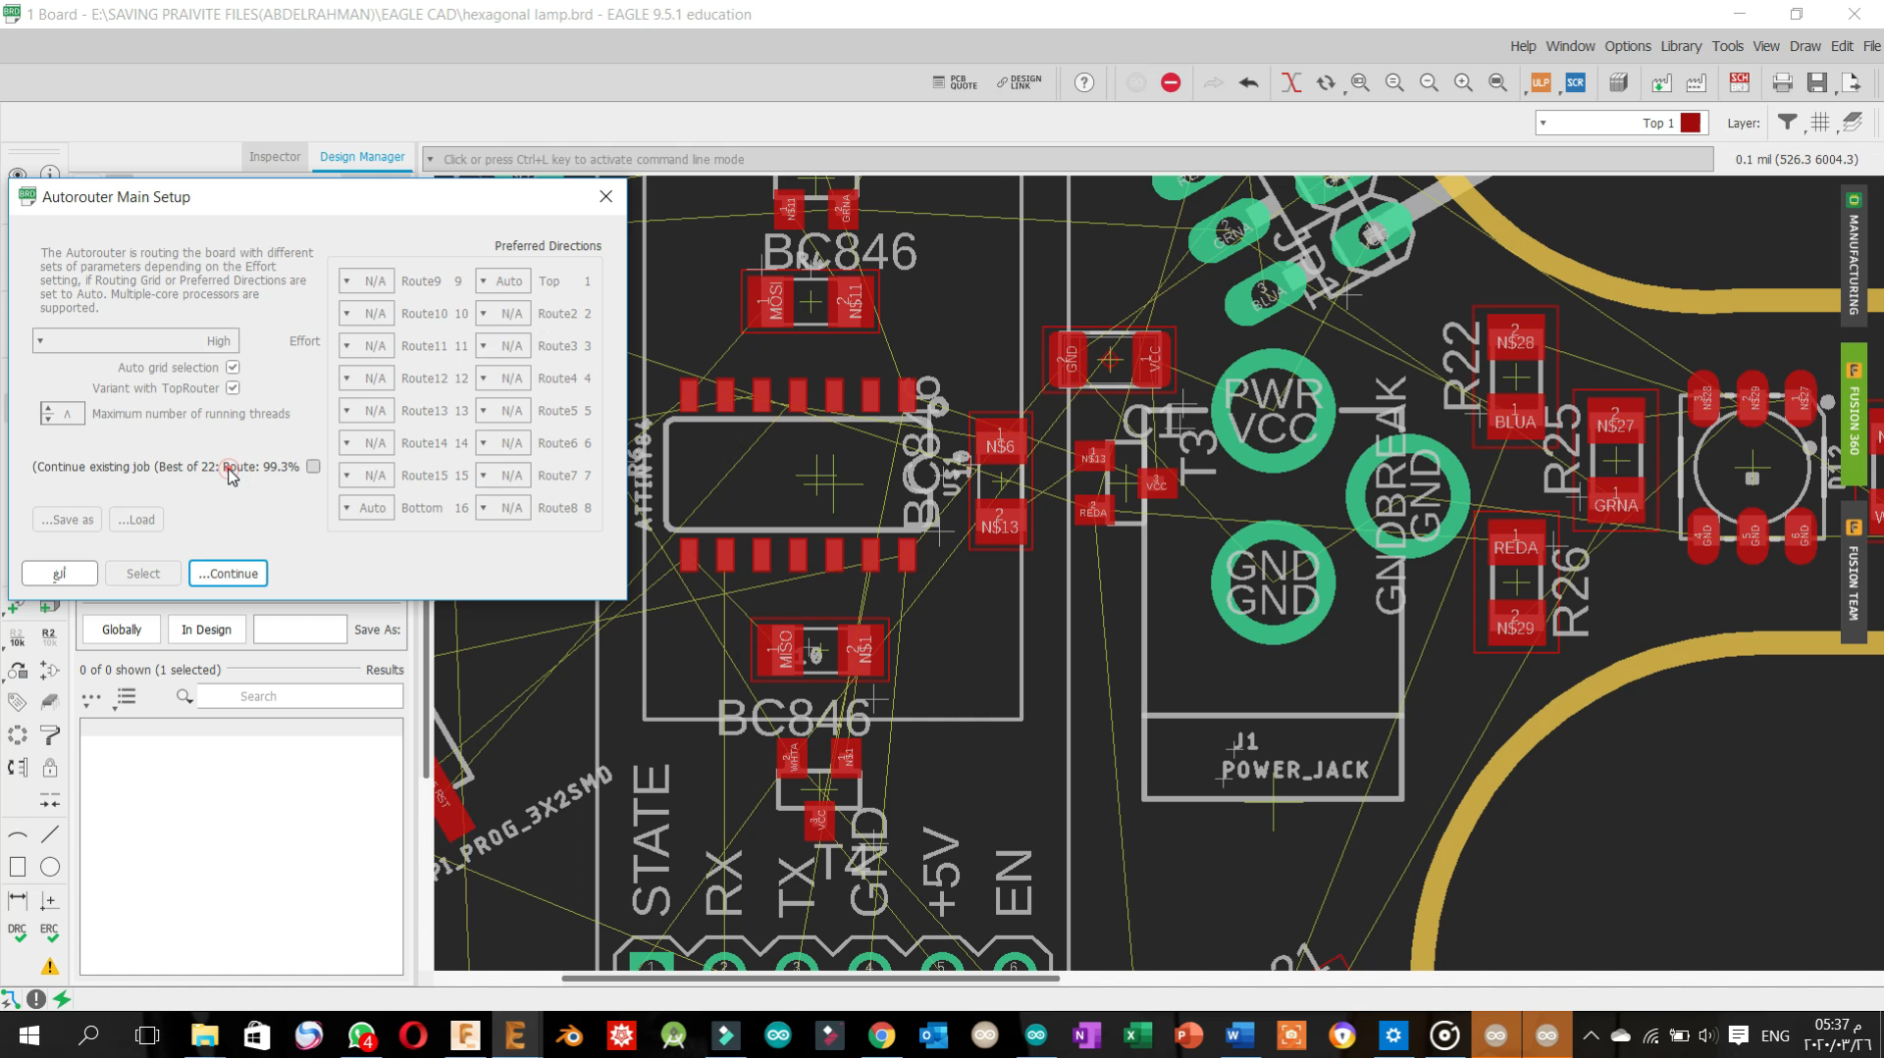Click the red scissors Cut icon
Screen dimensions: 1884x1059
point(1291,82)
